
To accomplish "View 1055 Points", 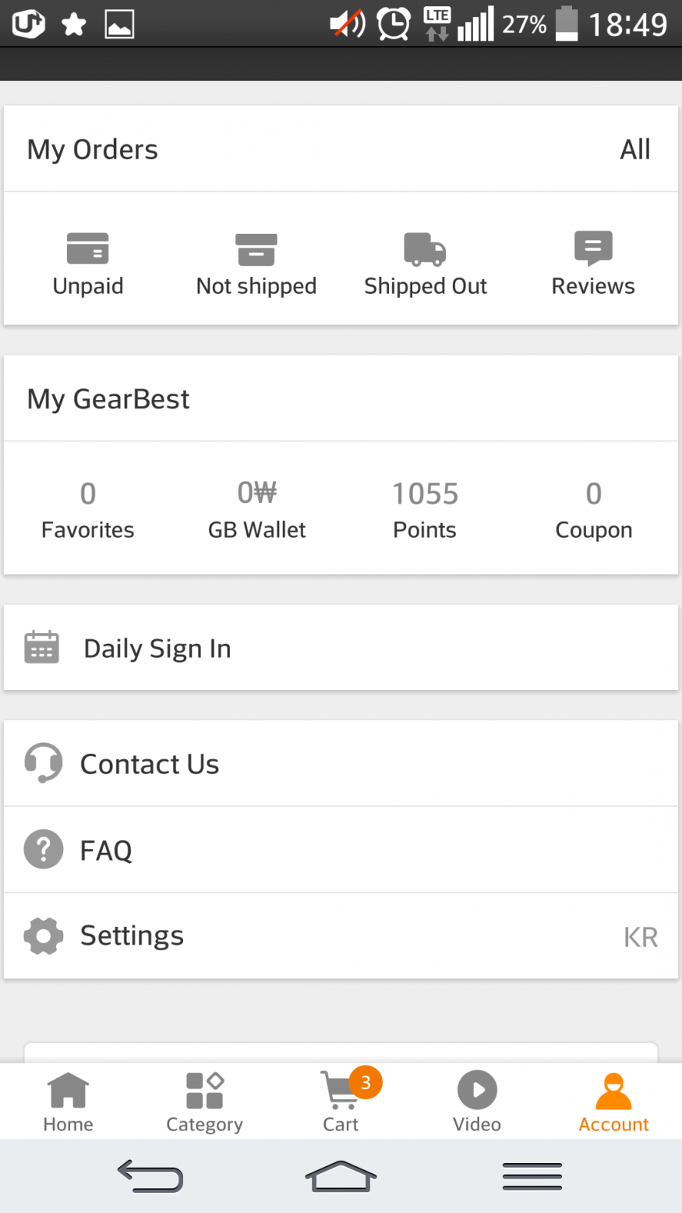I will point(425,493).
